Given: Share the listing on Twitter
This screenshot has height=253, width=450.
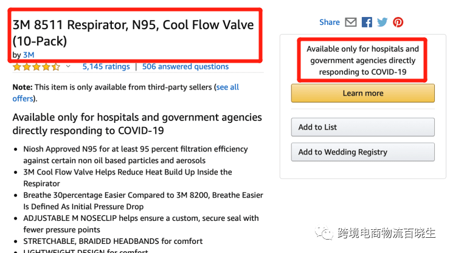Looking at the screenshot, I should pyautogui.click(x=382, y=23).
